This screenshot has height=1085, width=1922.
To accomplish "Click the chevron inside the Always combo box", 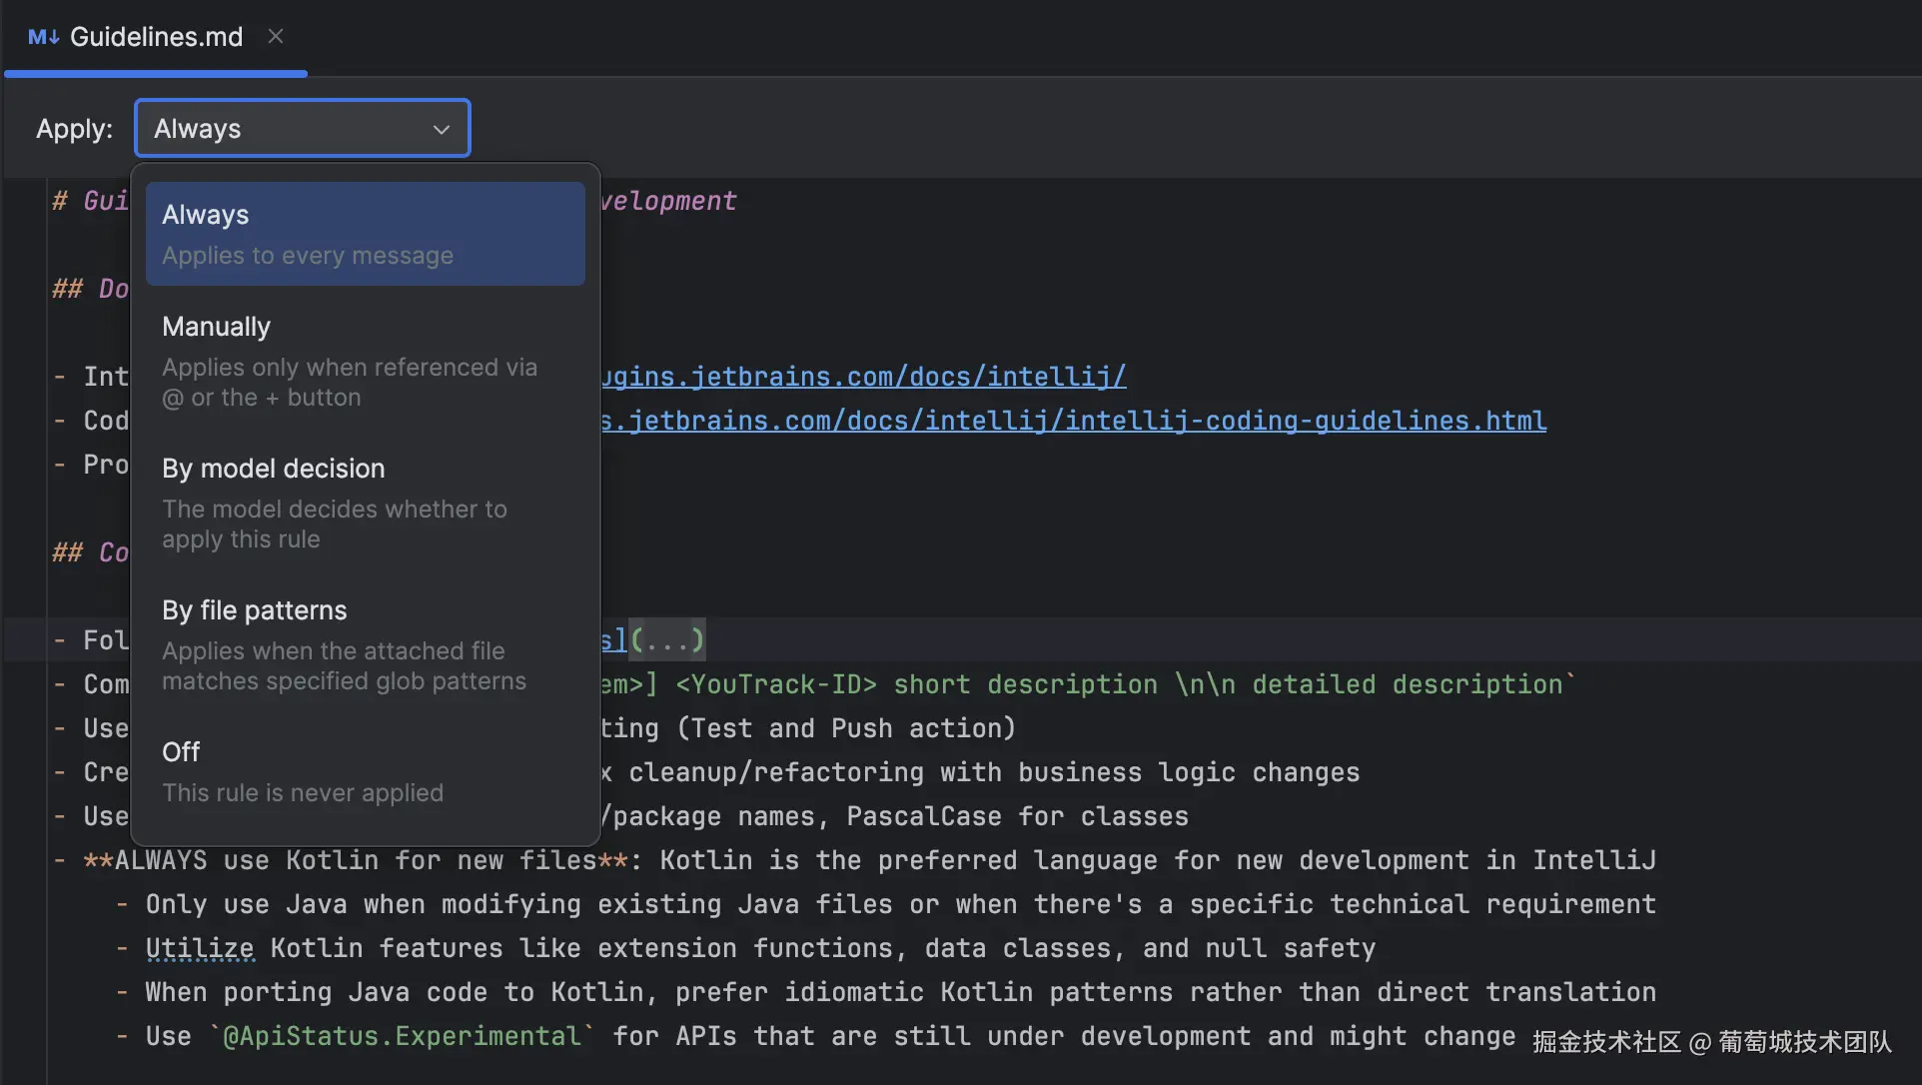I will coord(441,129).
